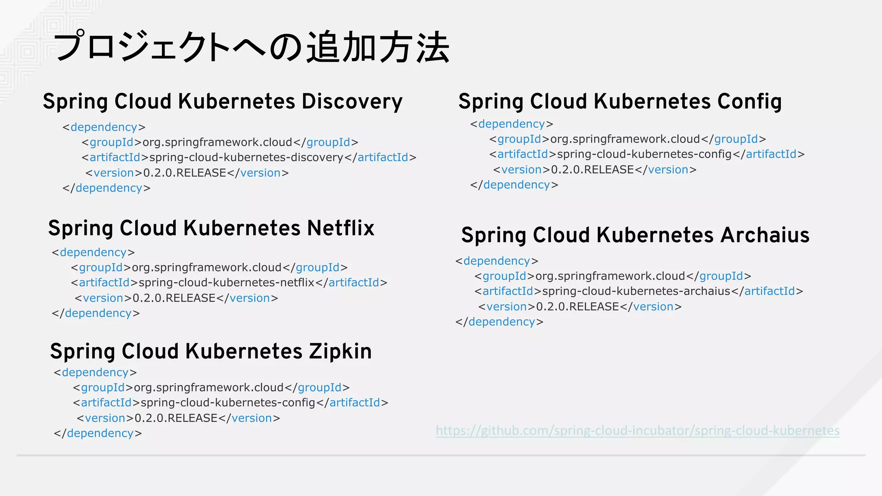
Task: Select the Spring Cloud Kubernetes Zipkin heading
Action: click(x=211, y=352)
